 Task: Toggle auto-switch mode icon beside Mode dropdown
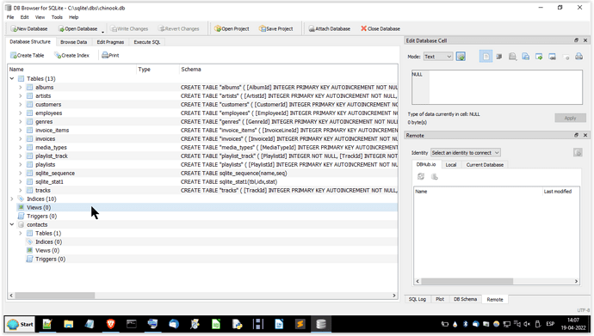[x=461, y=57]
